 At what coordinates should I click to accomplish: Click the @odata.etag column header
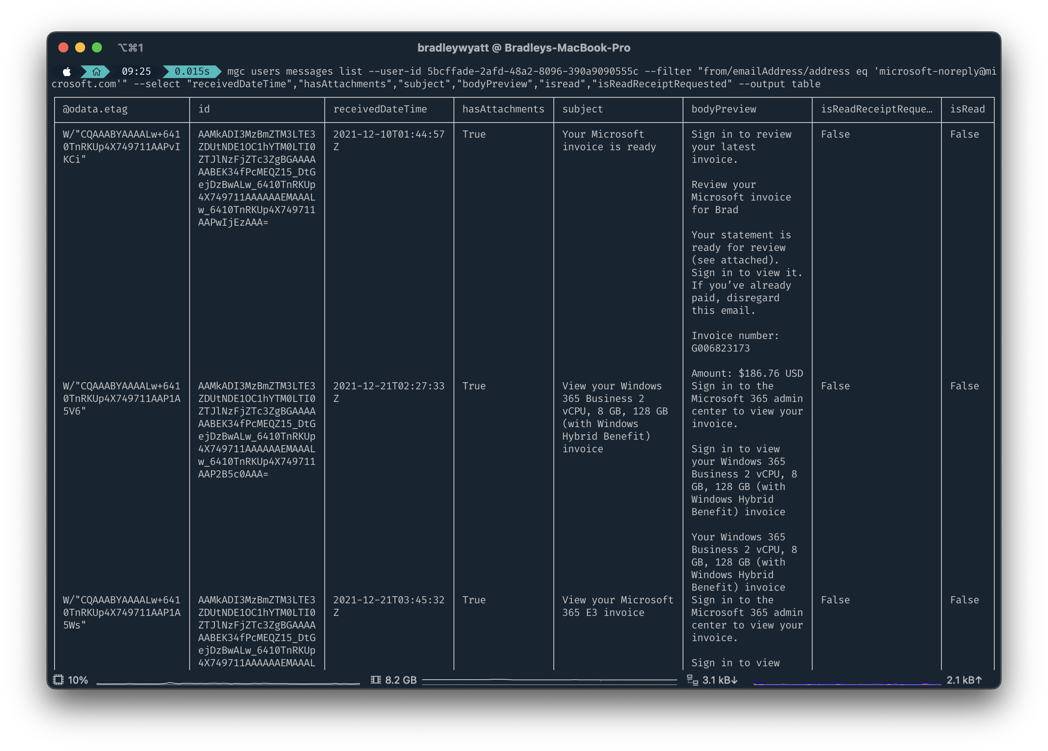(95, 109)
